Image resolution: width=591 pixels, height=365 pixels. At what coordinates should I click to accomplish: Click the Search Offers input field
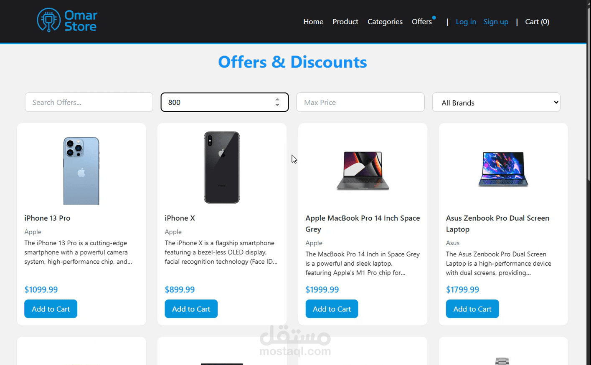(x=89, y=102)
